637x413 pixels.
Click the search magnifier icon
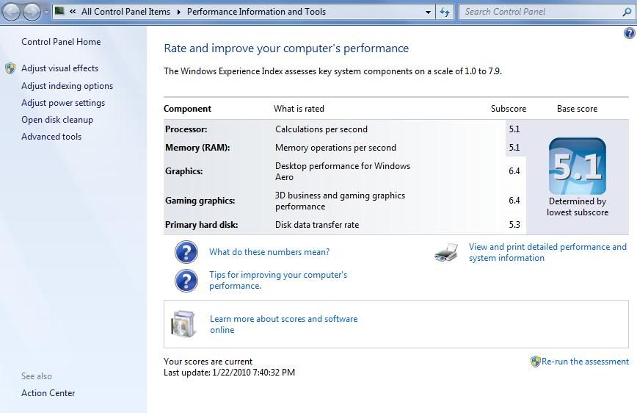(627, 12)
